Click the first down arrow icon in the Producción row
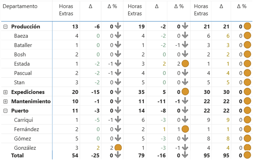 tap(118, 26)
